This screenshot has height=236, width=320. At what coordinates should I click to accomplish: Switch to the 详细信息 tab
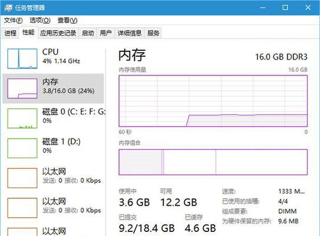(x=130, y=33)
